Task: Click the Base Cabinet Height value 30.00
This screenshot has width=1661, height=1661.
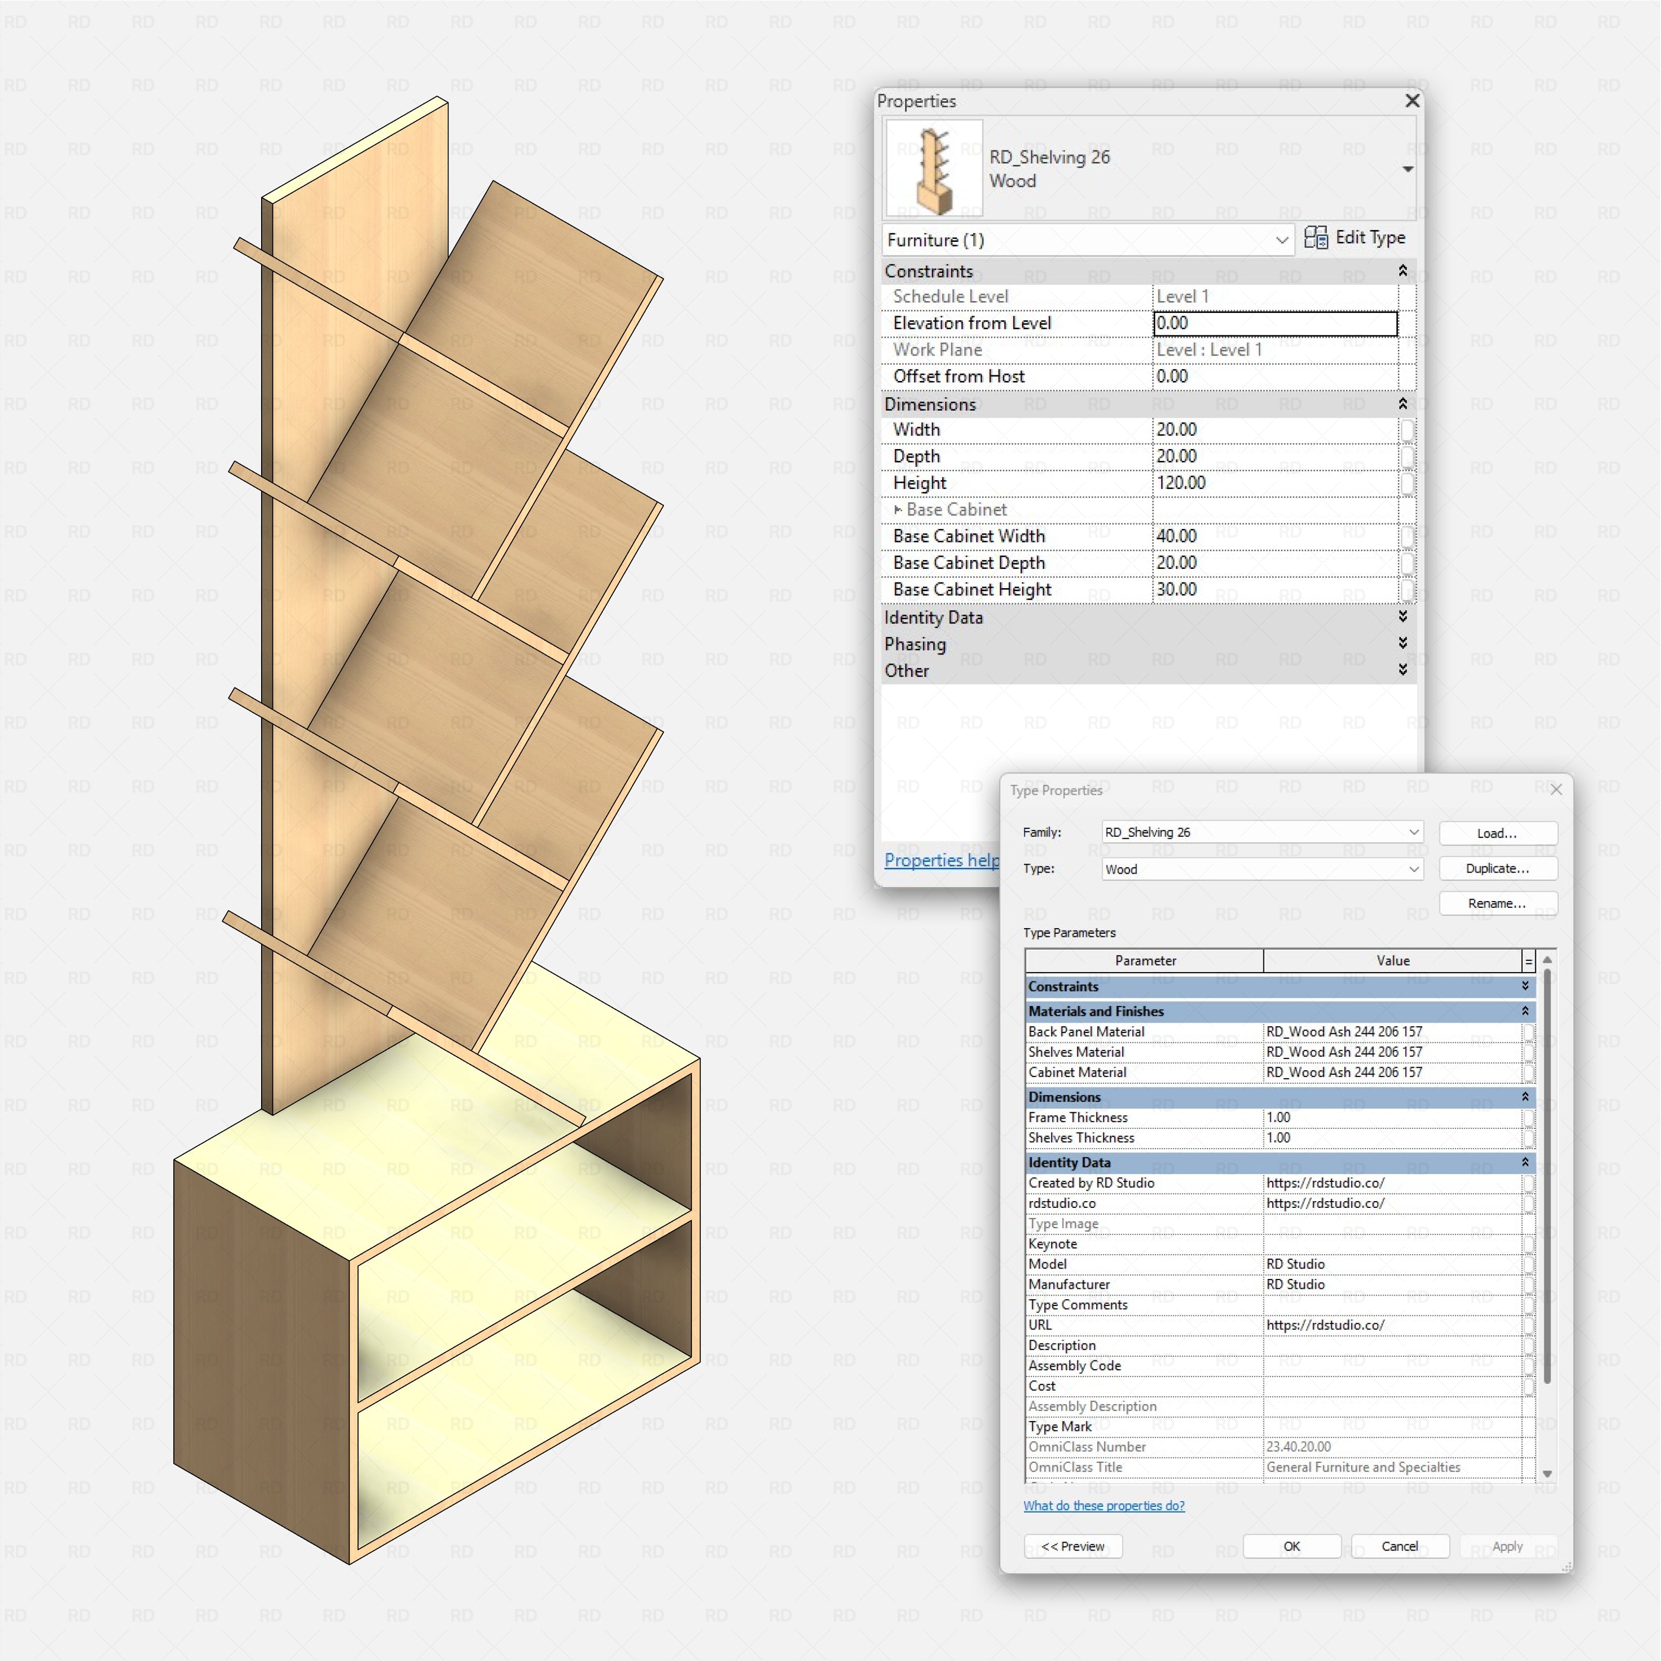Action: tap(1275, 590)
